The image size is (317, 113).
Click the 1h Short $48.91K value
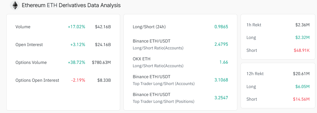302,50
